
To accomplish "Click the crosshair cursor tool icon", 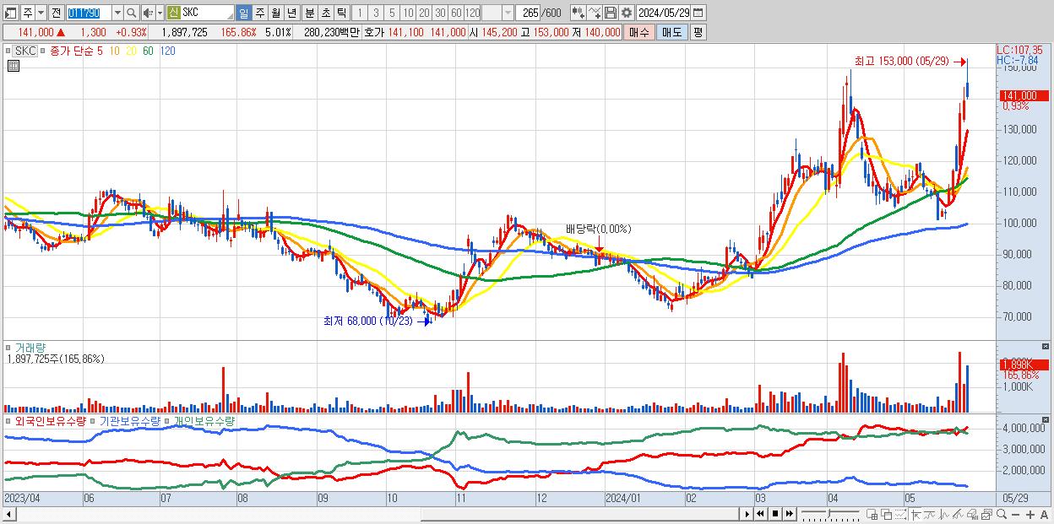I will 915,514.
